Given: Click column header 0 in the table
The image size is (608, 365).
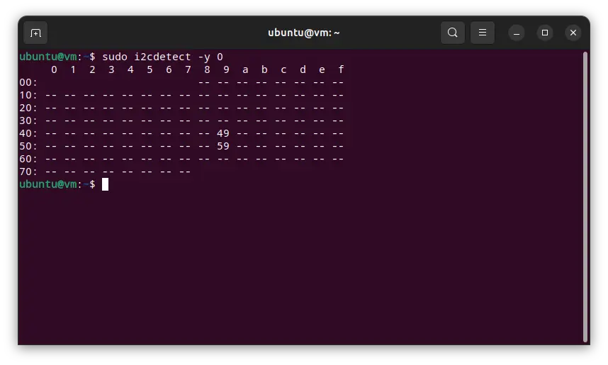Looking at the screenshot, I should (54, 69).
